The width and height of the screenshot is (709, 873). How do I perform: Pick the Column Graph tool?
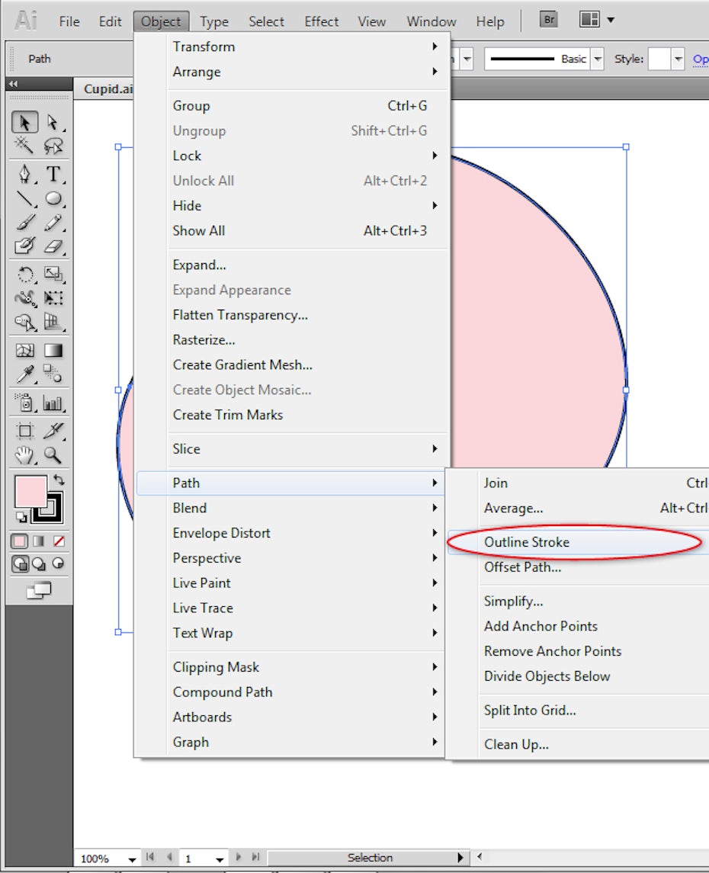pos(53,402)
